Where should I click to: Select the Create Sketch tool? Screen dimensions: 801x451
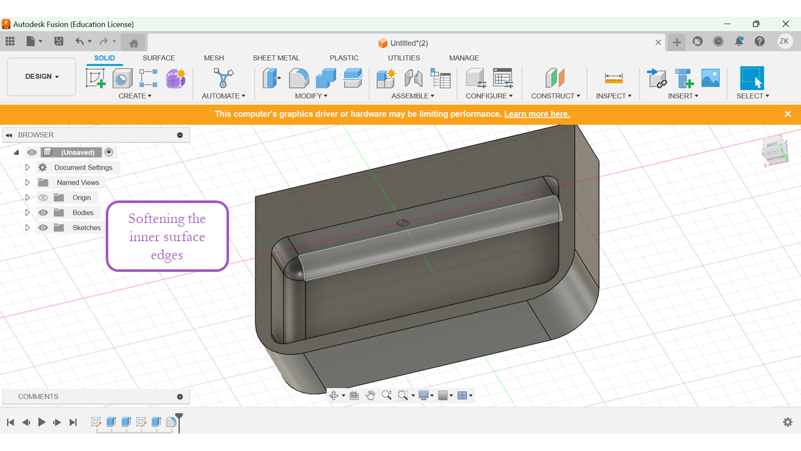(x=96, y=78)
